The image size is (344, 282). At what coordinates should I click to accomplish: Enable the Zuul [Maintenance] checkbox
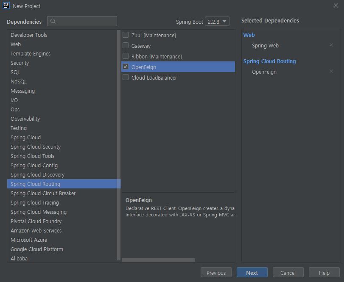pyautogui.click(x=126, y=35)
